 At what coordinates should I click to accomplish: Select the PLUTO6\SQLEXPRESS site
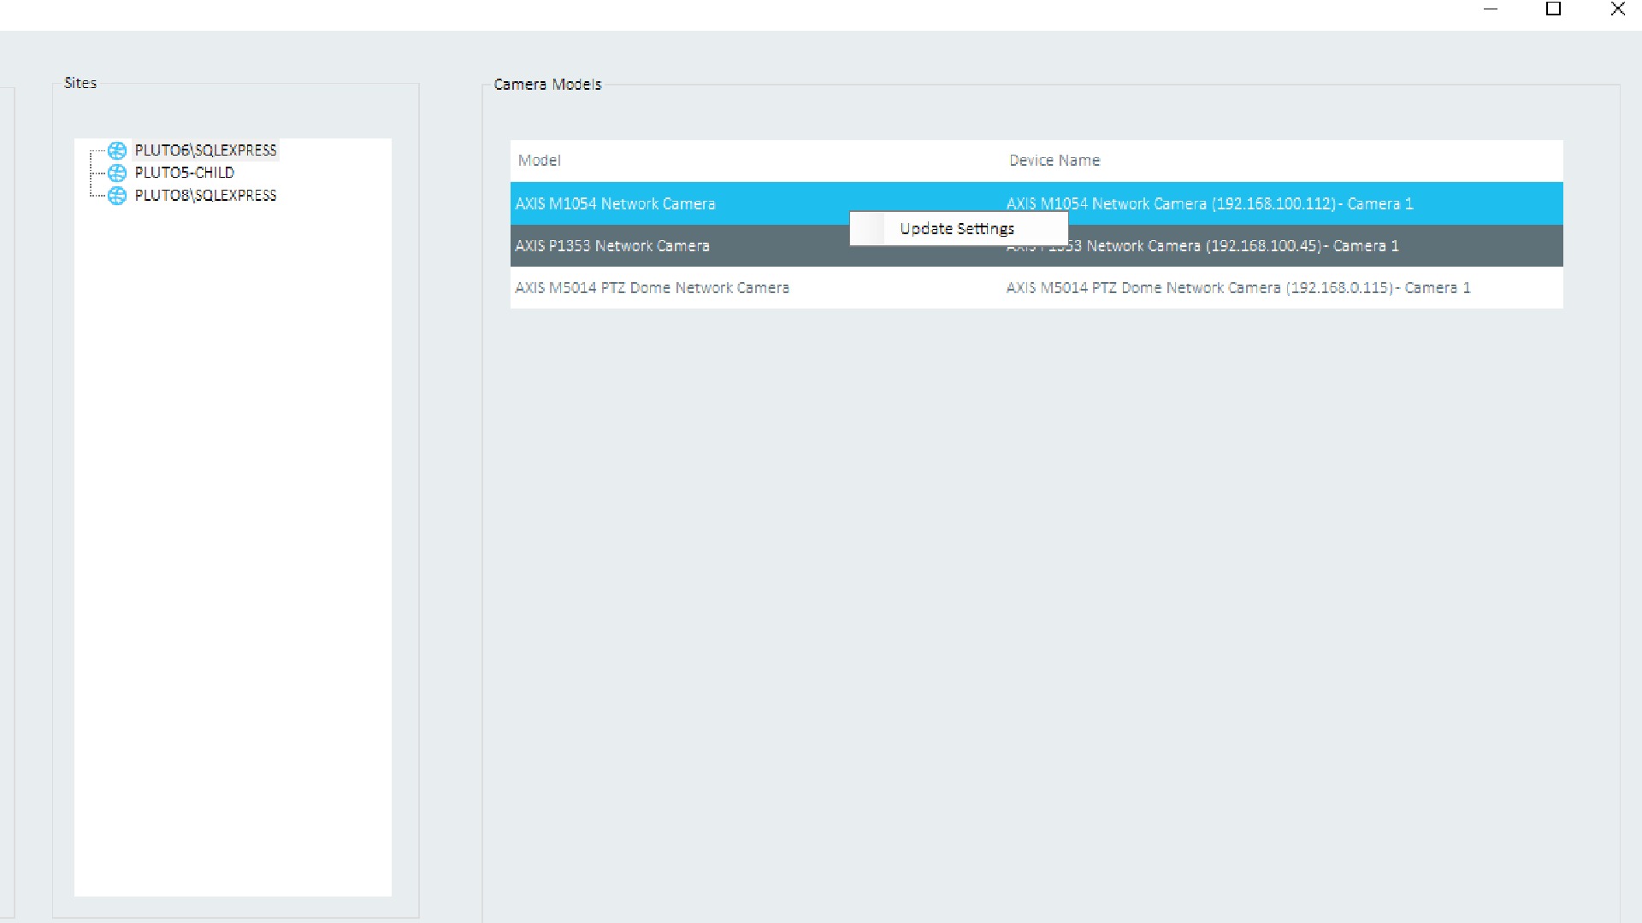point(205,150)
